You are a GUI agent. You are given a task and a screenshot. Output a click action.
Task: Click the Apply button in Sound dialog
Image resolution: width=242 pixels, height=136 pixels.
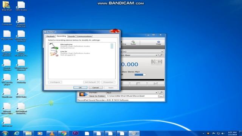pos(111,88)
